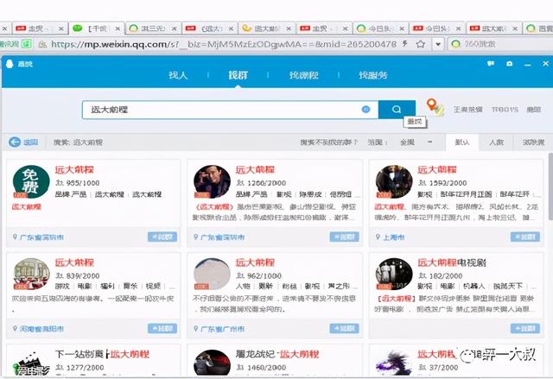
Task: Join the group with 839/2000 members
Action: click(162, 329)
